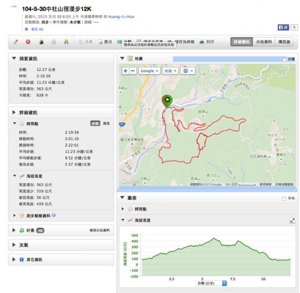Click the 匯出 export toolbar item
Screen dimensions: 300x293
point(105,42)
